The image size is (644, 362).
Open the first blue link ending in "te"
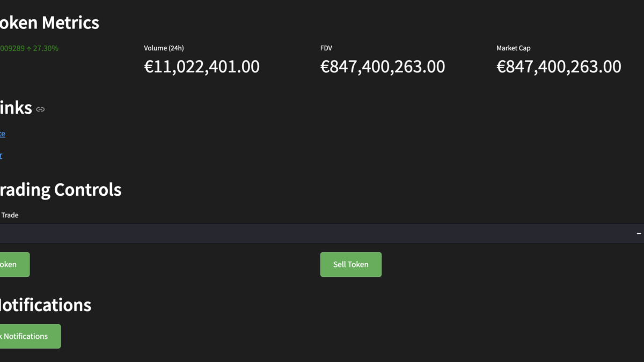tap(2, 134)
